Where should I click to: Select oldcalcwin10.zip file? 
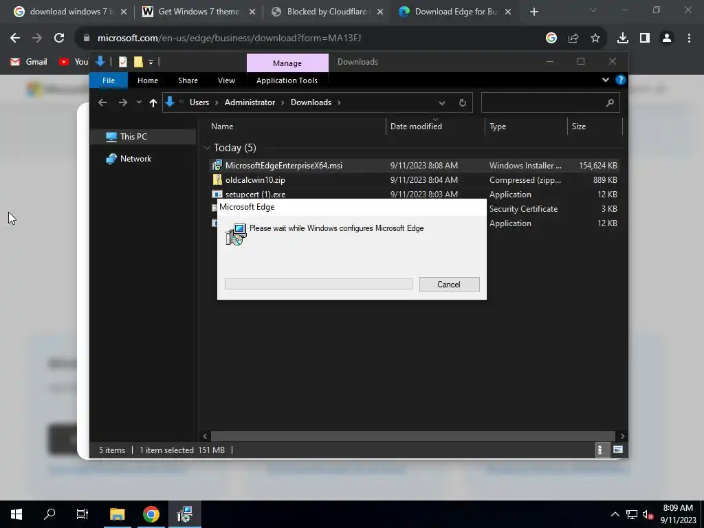pyautogui.click(x=415, y=179)
